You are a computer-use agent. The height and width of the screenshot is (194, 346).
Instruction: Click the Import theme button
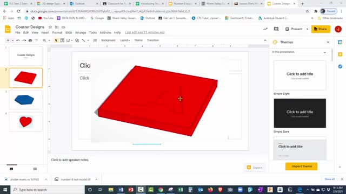(x=302, y=167)
